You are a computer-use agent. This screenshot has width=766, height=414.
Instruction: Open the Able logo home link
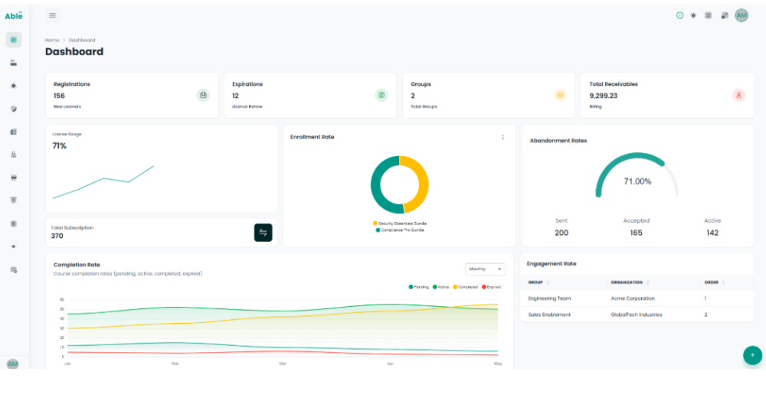point(14,15)
